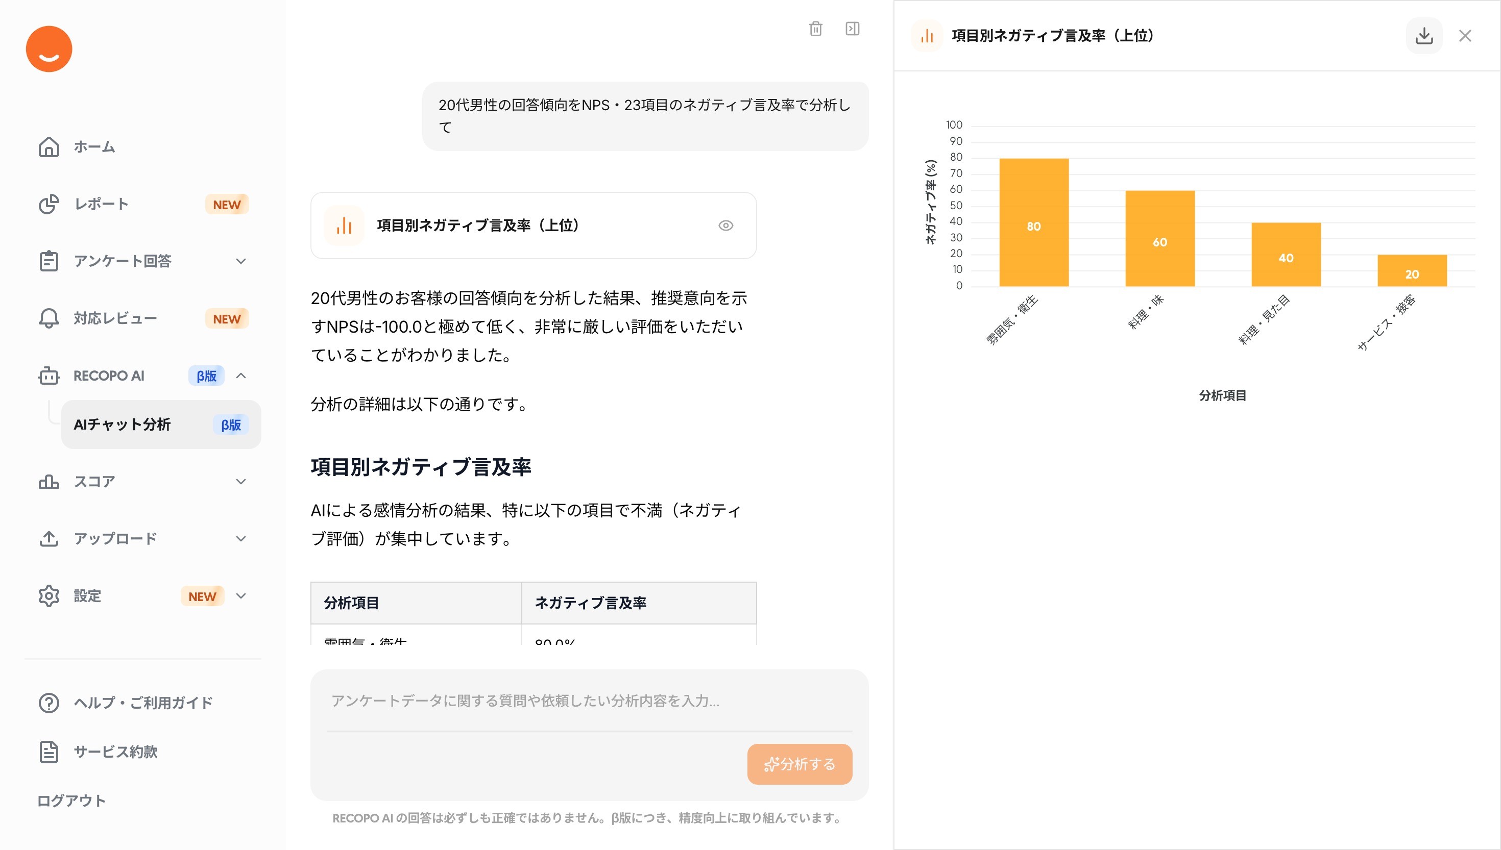Click the orange smiley logo icon

pos(49,49)
